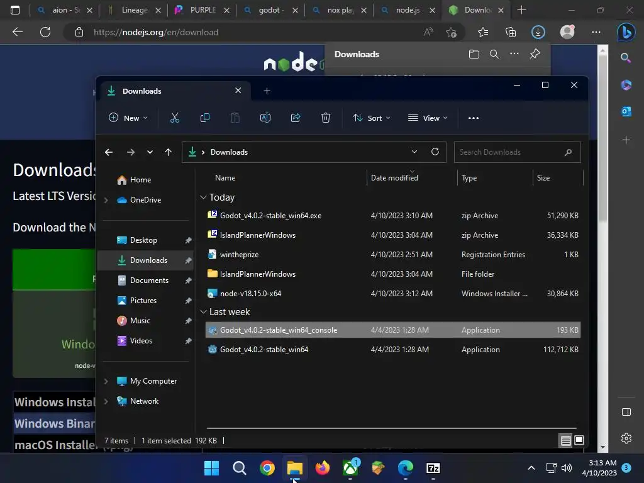Reload the nodejs.org page in Edge
Viewport: 644px width, 483px height.
click(x=45, y=32)
